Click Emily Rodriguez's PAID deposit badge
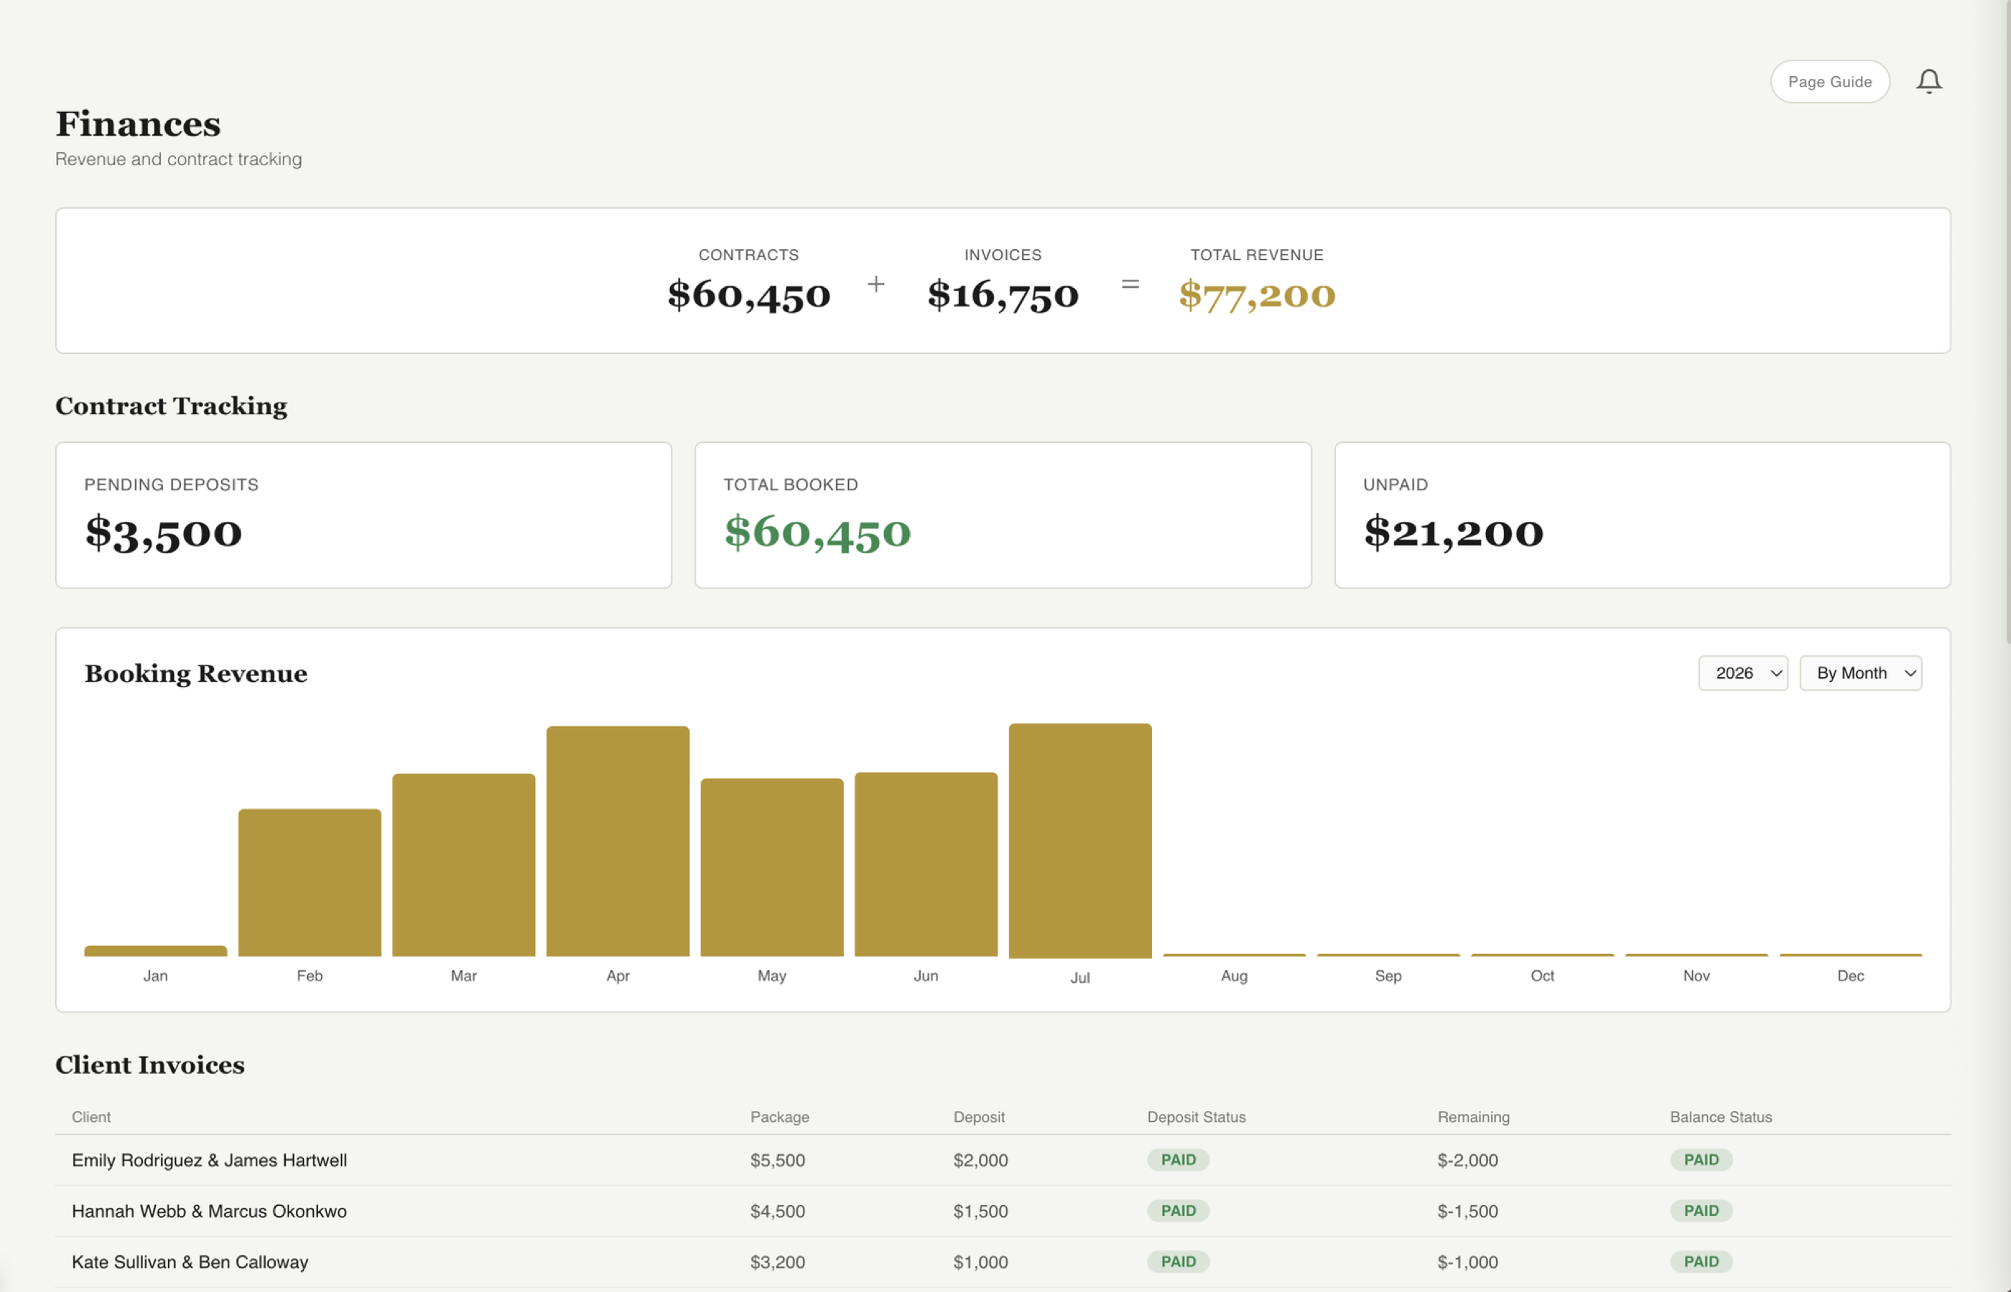This screenshot has height=1292, width=2011. pyautogui.click(x=1178, y=1159)
